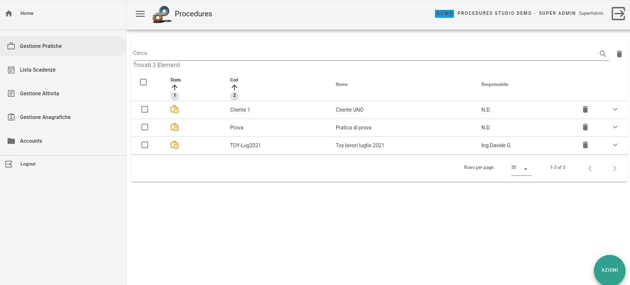Viewport: 630px width, 285px height.
Task: Expand the TOY-Lug2021 row
Action: coord(615,145)
